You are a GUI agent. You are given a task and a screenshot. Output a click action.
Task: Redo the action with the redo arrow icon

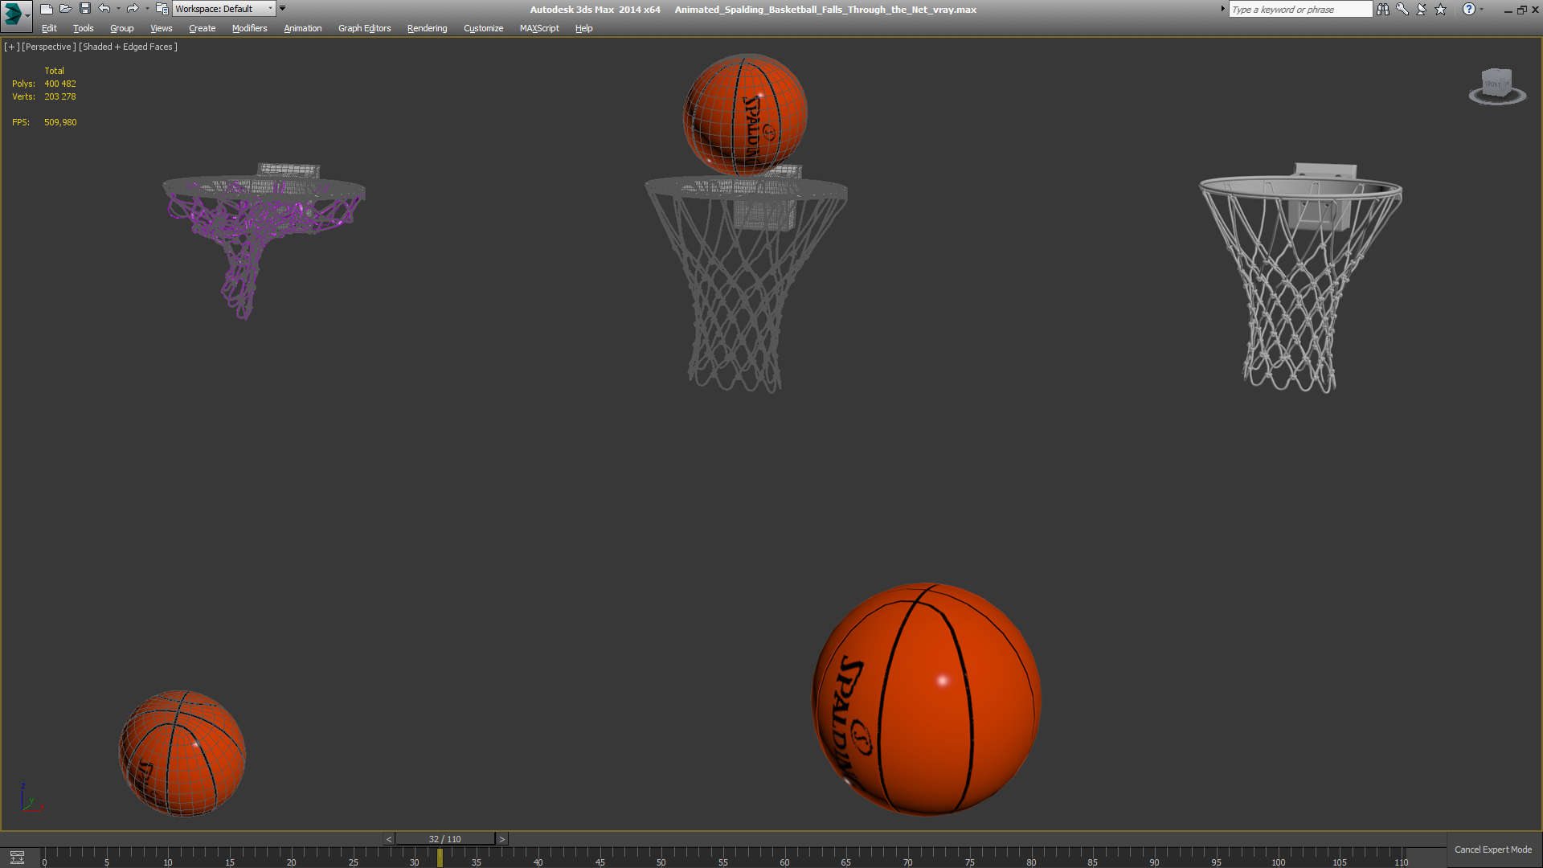point(133,9)
